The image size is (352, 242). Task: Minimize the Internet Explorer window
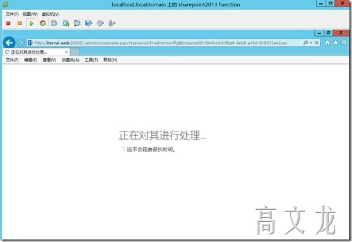319,33
